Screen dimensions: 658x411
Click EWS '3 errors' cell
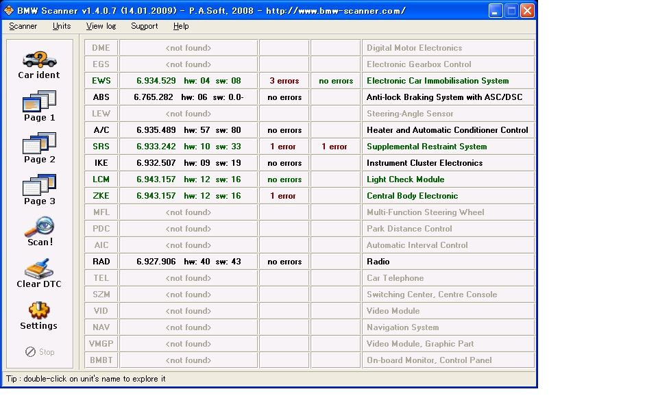pos(284,81)
